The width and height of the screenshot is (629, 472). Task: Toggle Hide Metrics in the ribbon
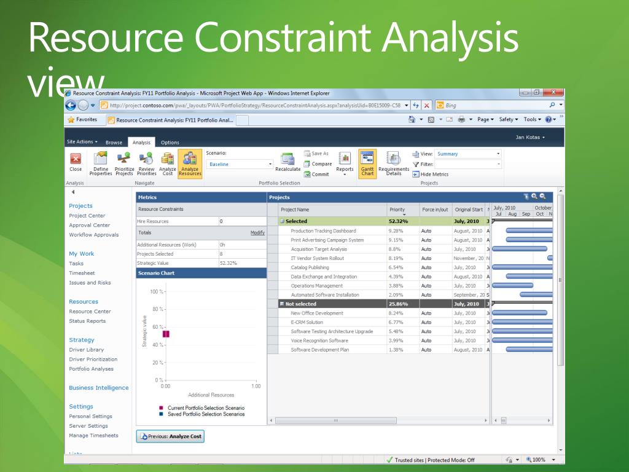pyautogui.click(x=431, y=174)
